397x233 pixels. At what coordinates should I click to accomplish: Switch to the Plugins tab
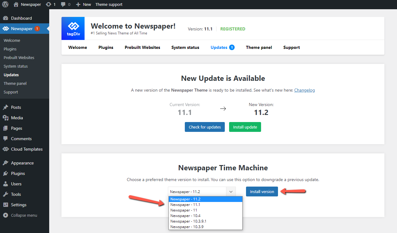tap(106, 47)
